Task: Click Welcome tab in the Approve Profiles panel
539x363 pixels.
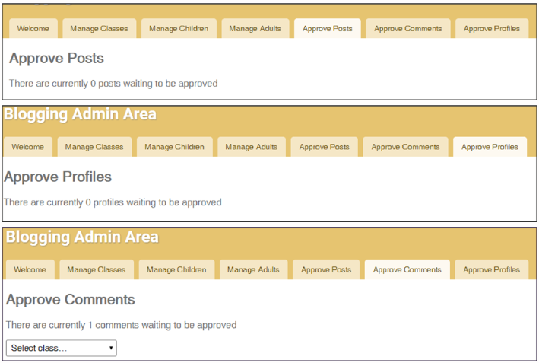Action: tap(28, 147)
